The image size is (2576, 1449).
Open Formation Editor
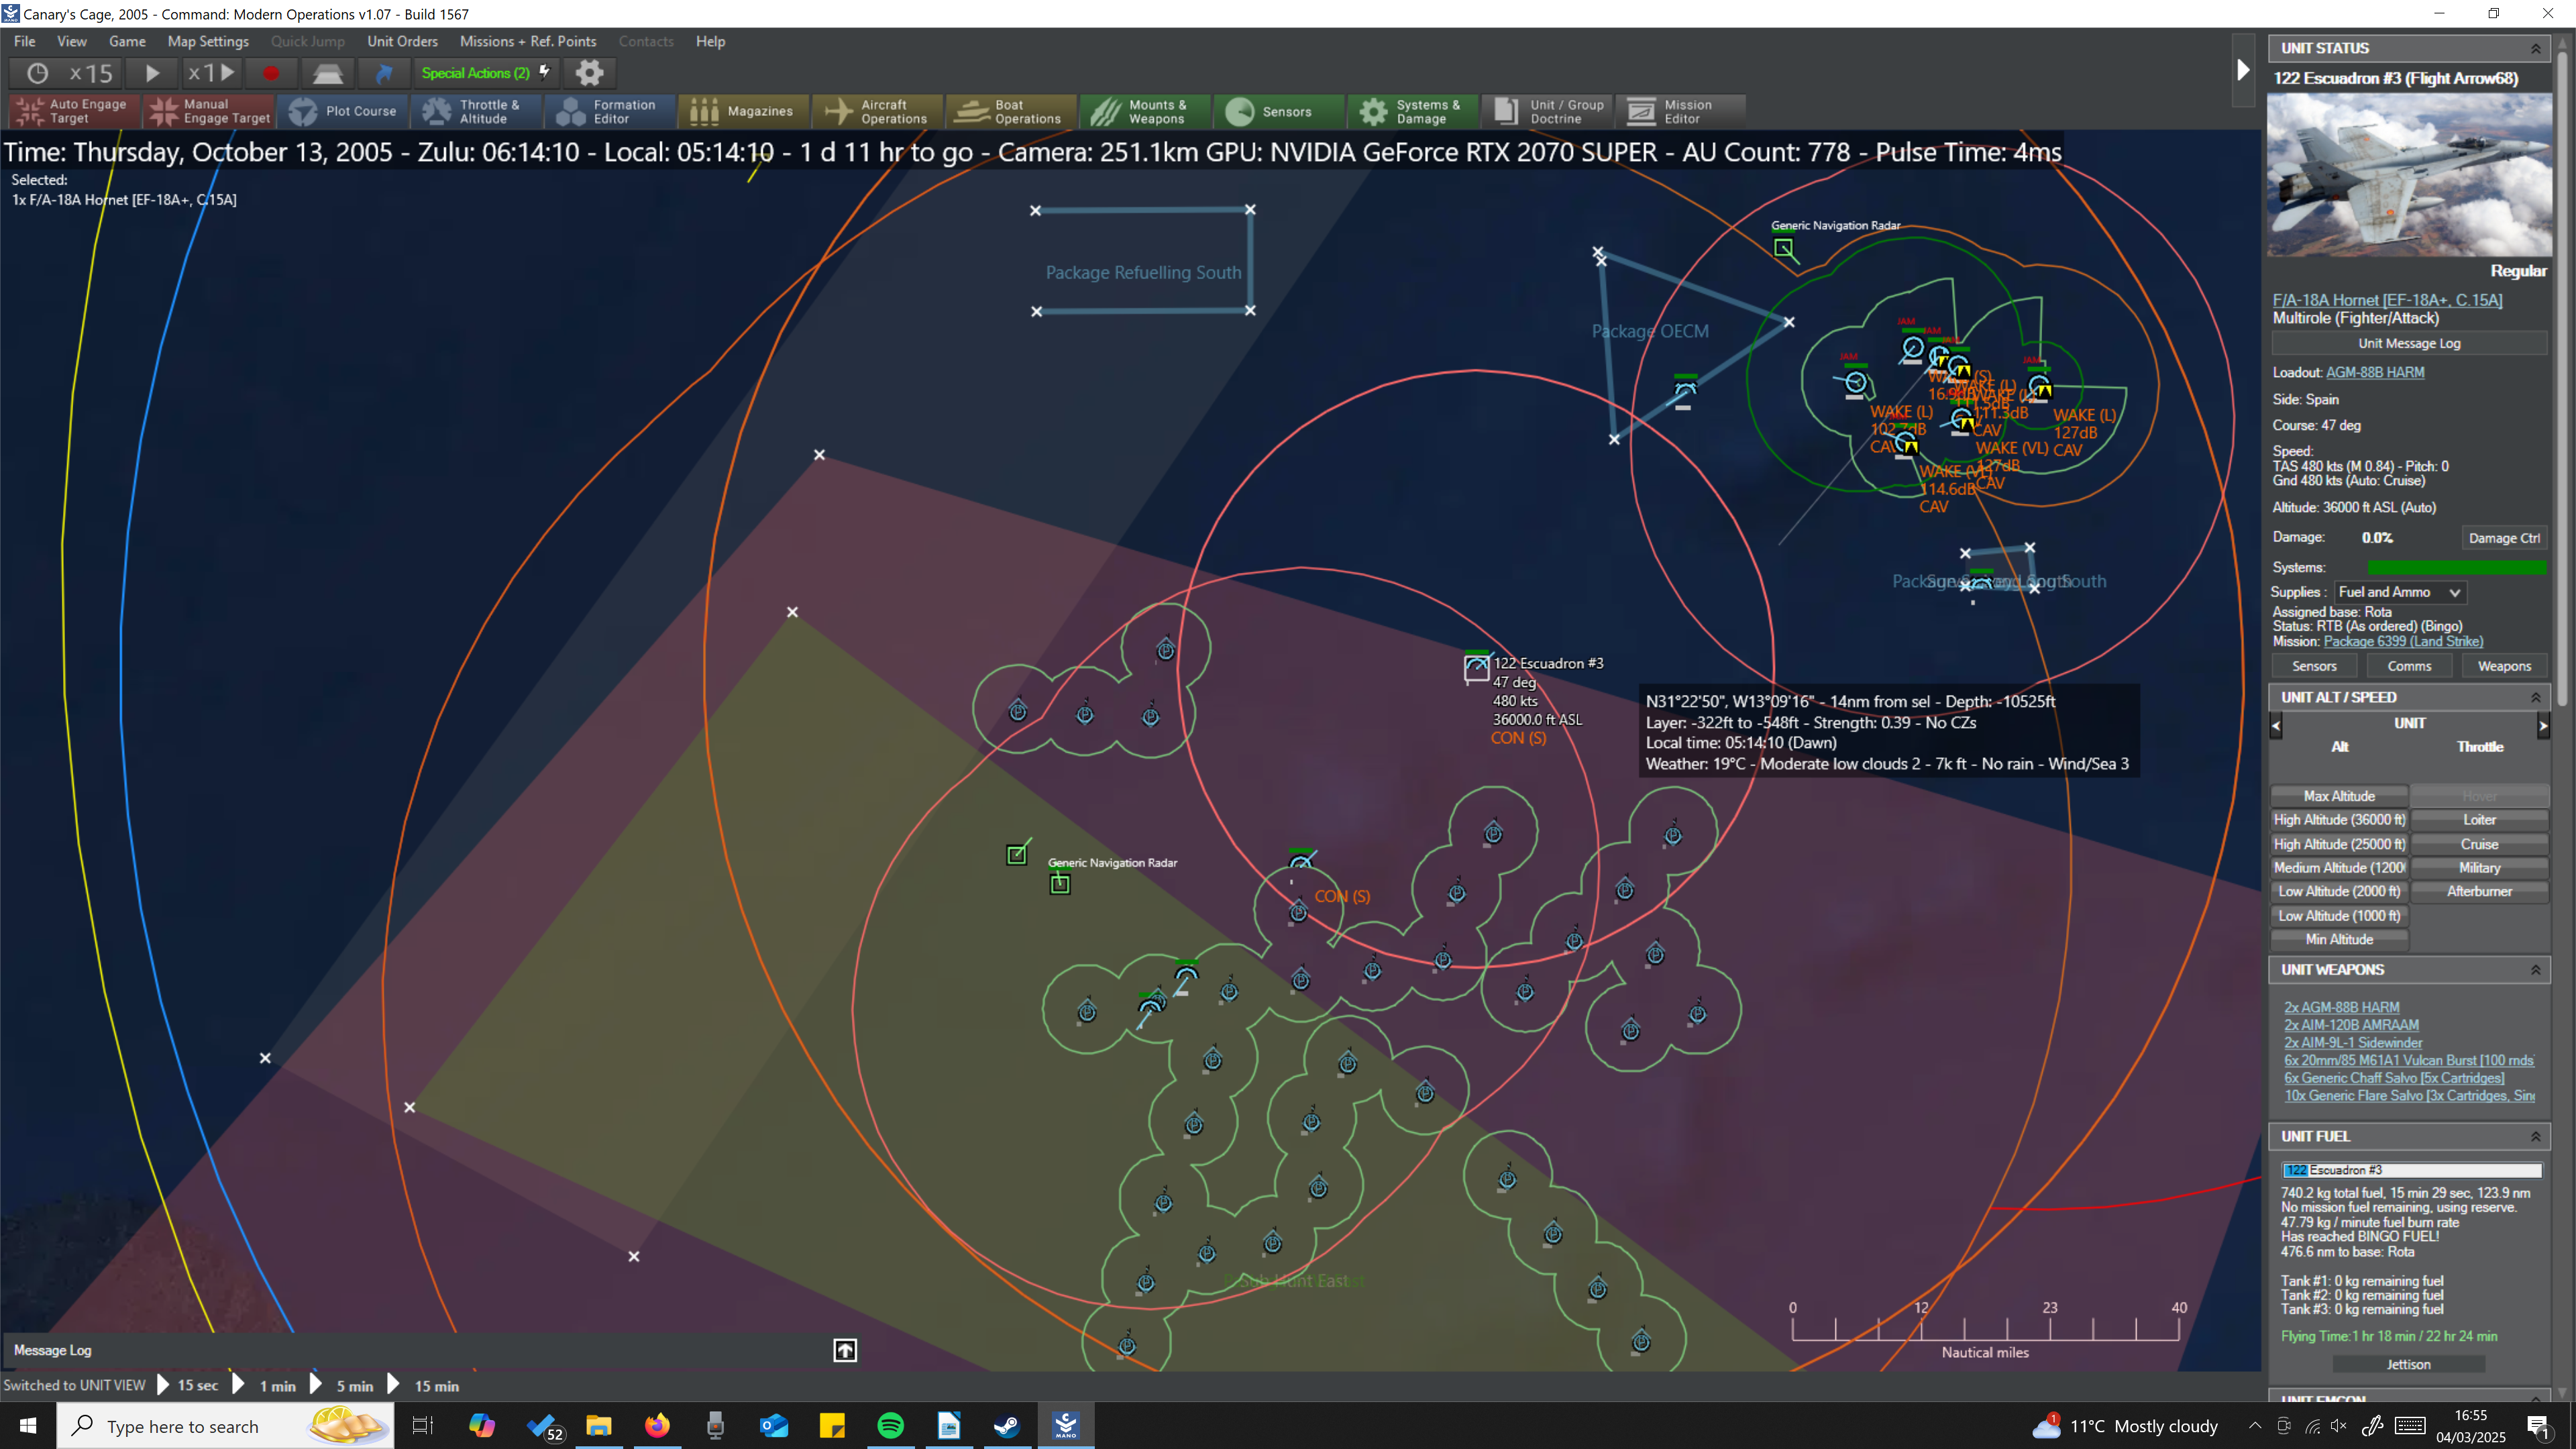tap(611, 111)
